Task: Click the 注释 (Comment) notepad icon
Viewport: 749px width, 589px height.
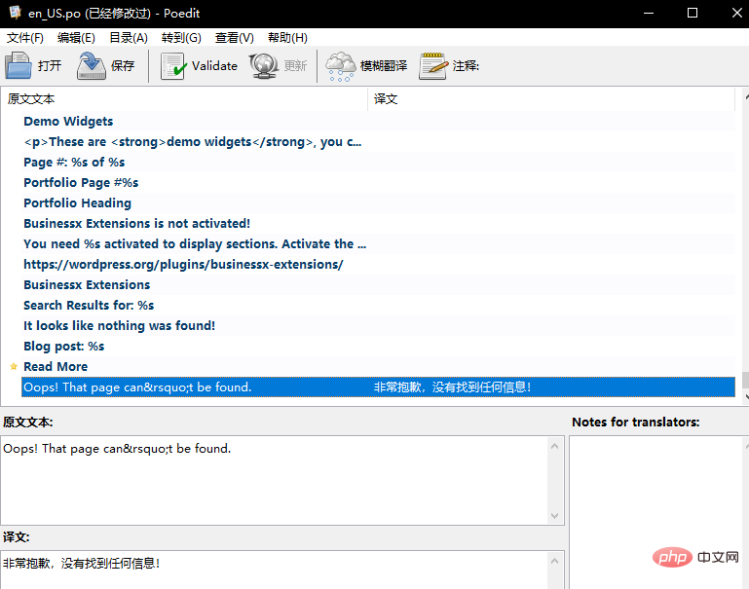Action: point(433,66)
